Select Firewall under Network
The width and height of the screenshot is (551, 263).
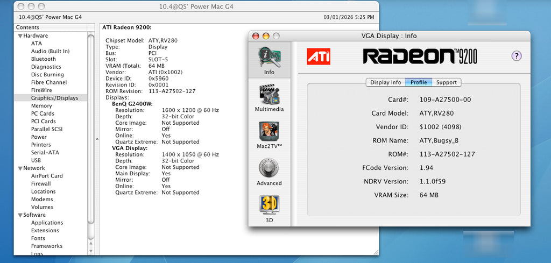[x=41, y=183]
